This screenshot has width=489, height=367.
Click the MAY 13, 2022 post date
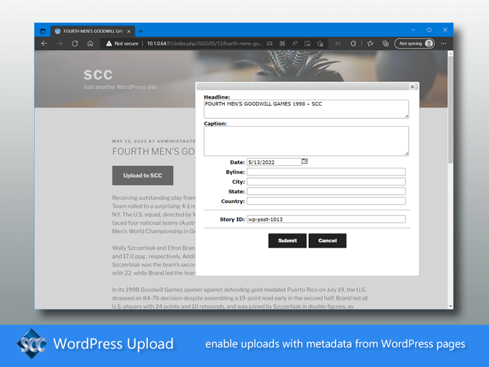click(130, 141)
